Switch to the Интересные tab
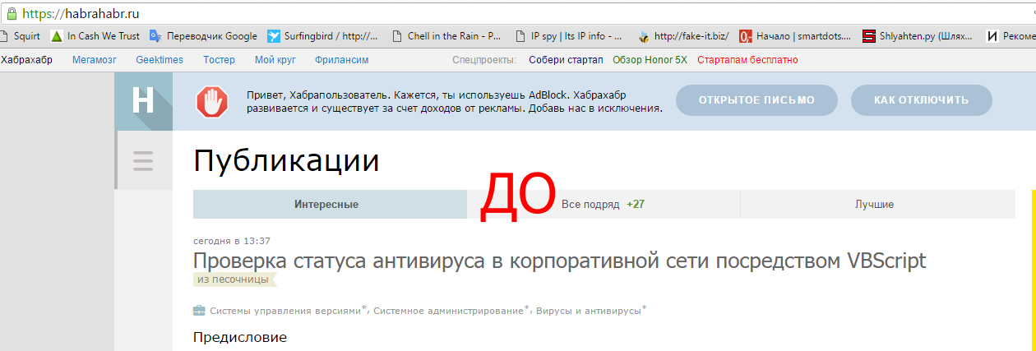 pos(326,205)
